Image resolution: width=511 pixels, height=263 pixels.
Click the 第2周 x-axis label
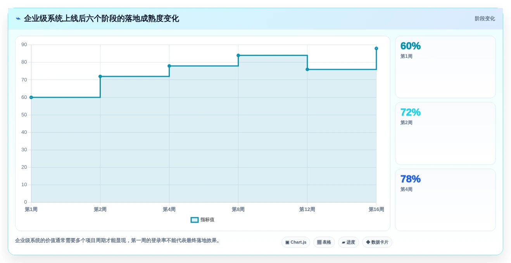coord(100,209)
